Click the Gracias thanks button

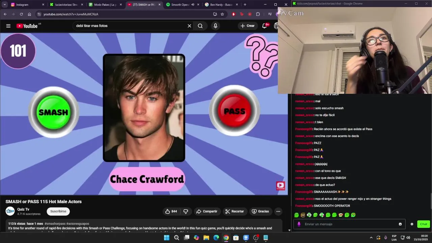260,211
